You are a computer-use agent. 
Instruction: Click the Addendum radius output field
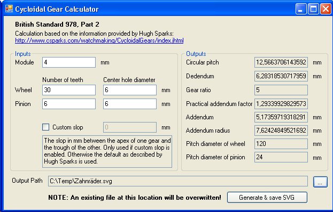tap(281, 131)
